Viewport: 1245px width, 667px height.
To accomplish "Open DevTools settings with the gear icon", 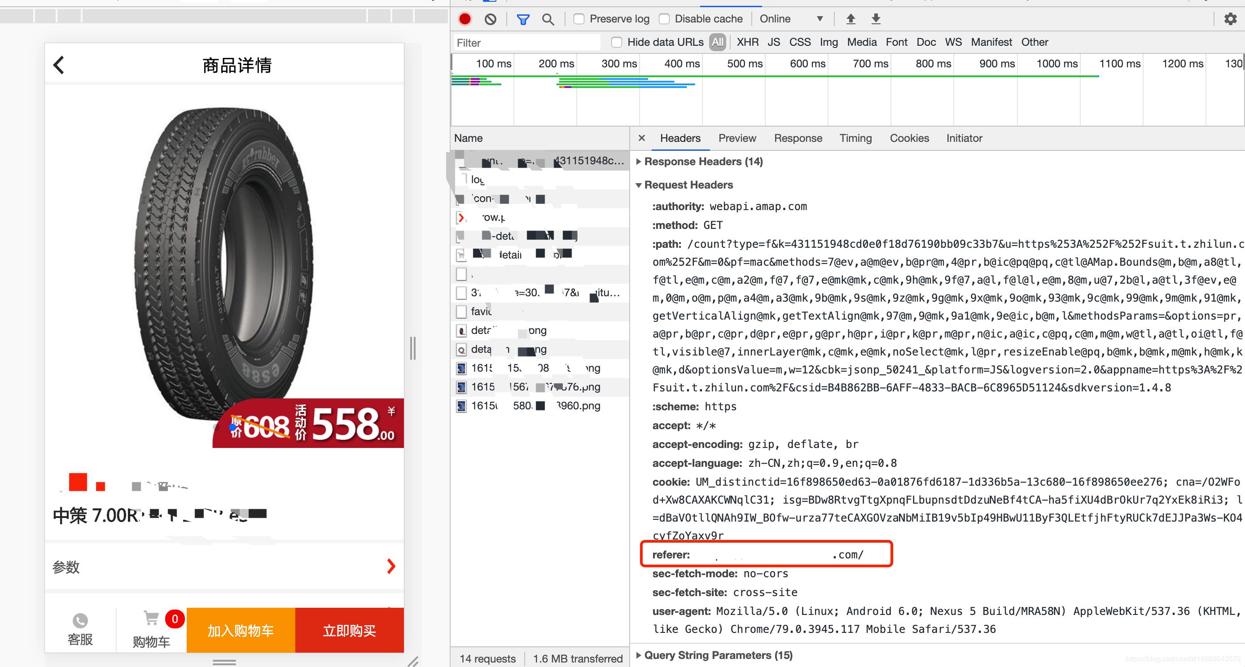I will point(1231,19).
